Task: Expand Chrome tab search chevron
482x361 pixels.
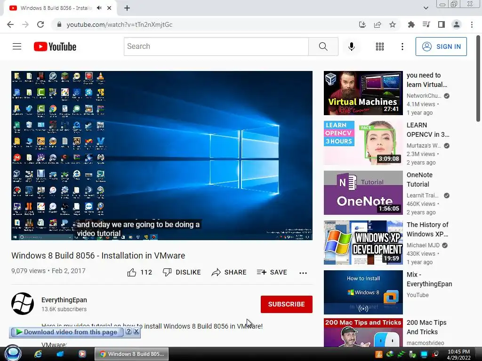Action: point(426,8)
